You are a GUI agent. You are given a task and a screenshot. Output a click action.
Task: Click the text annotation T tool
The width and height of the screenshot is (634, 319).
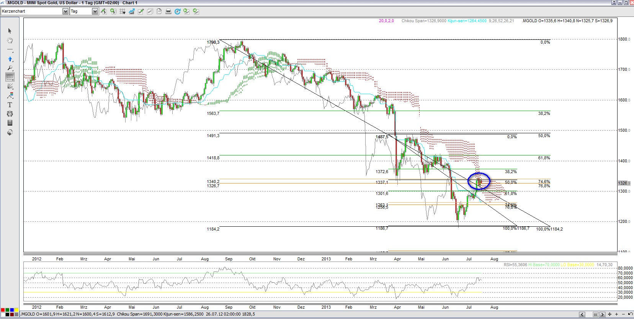[x=10, y=105]
